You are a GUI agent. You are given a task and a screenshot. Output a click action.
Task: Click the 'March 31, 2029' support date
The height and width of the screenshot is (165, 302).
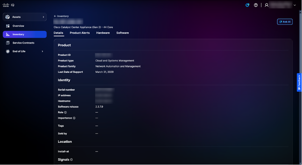coord(104,72)
